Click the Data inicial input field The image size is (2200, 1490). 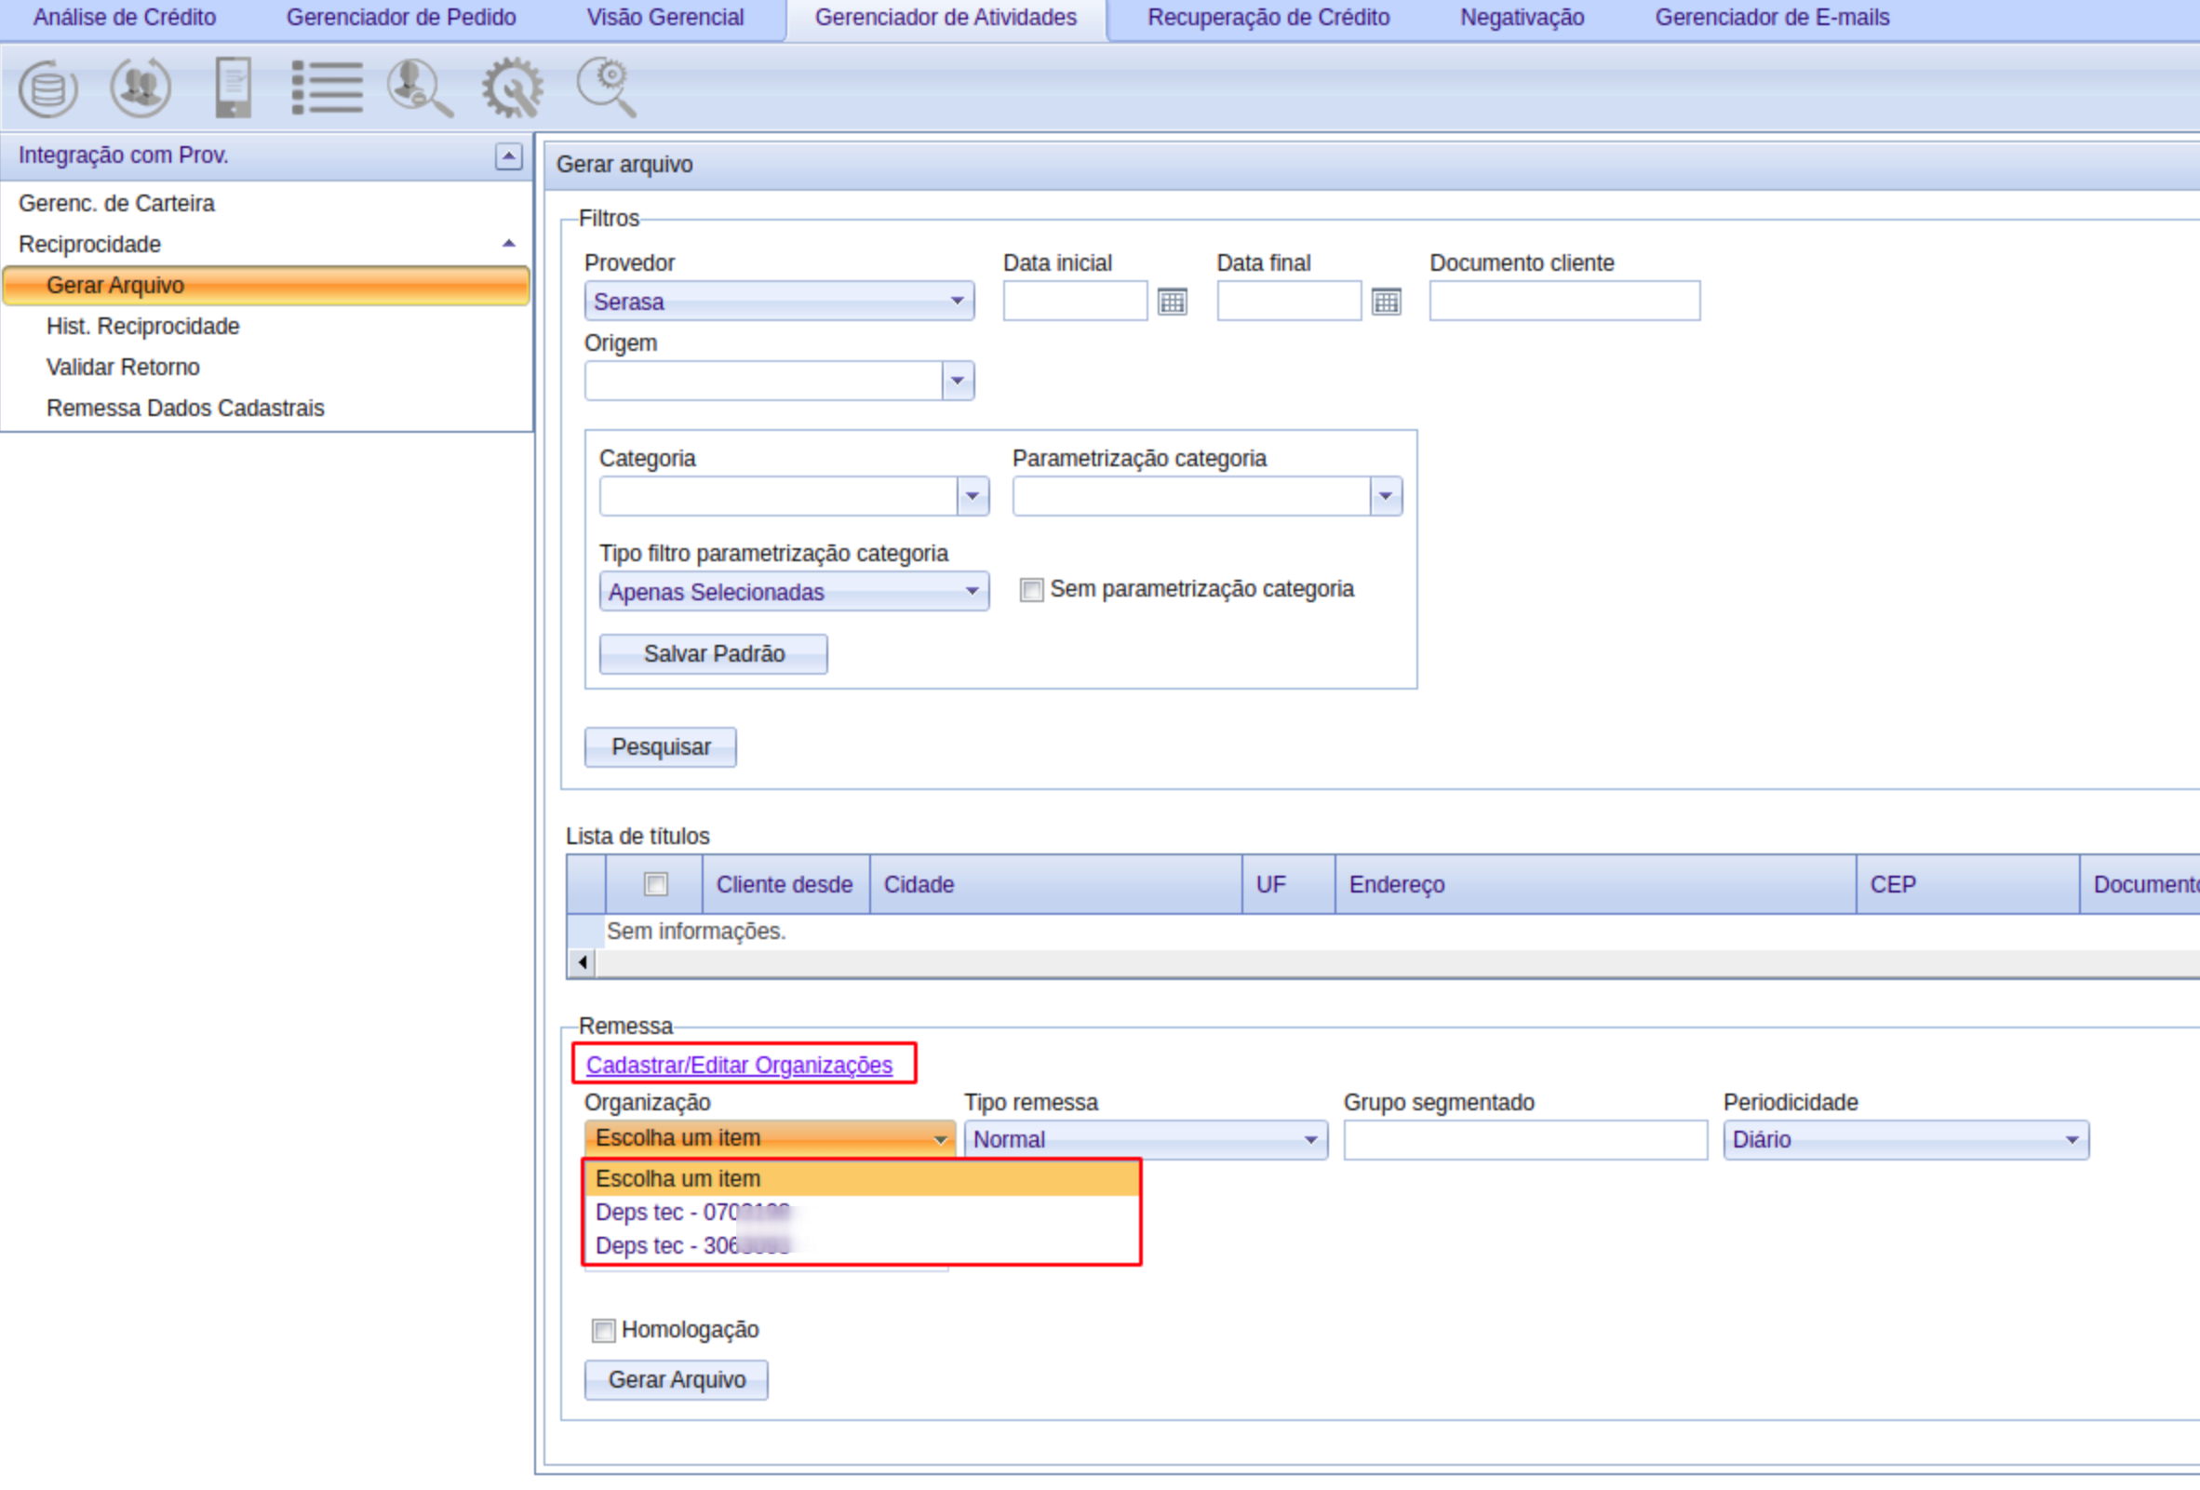pyautogui.click(x=1076, y=301)
